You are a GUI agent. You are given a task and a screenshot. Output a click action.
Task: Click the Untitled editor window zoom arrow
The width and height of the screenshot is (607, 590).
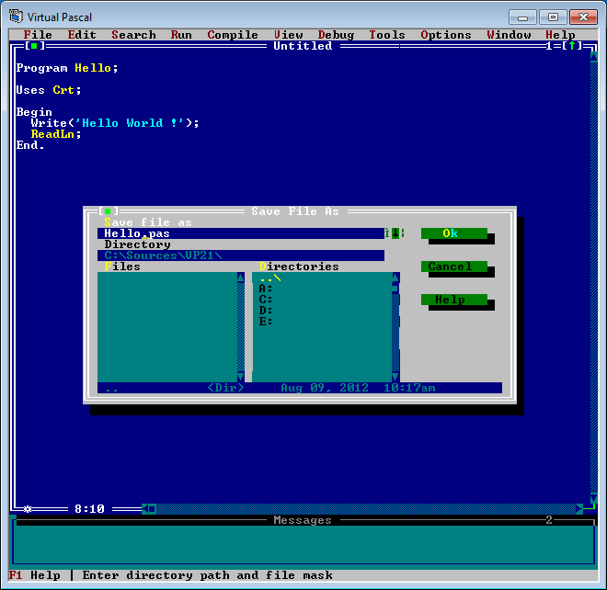click(571, 46)
